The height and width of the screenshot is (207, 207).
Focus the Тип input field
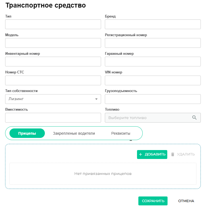pyautogui.click(x=53, y=24)
